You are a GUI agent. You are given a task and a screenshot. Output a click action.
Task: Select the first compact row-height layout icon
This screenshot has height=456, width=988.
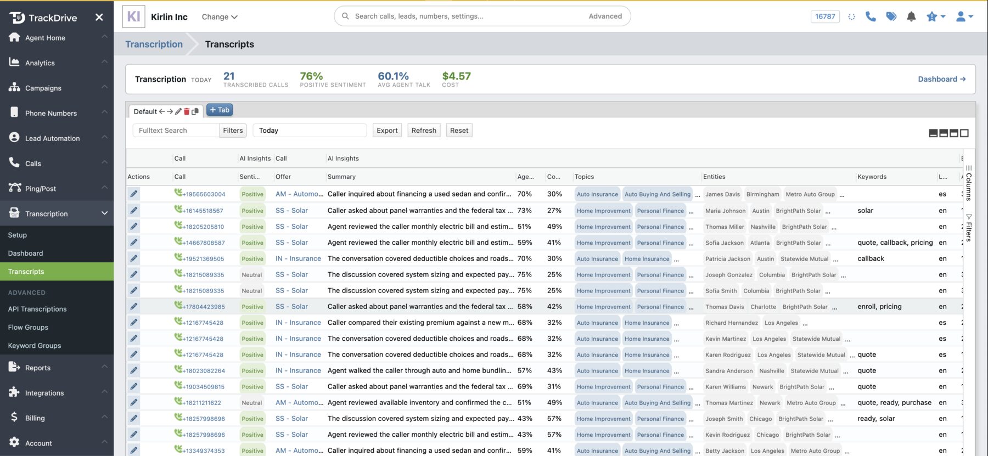point(933,133)
